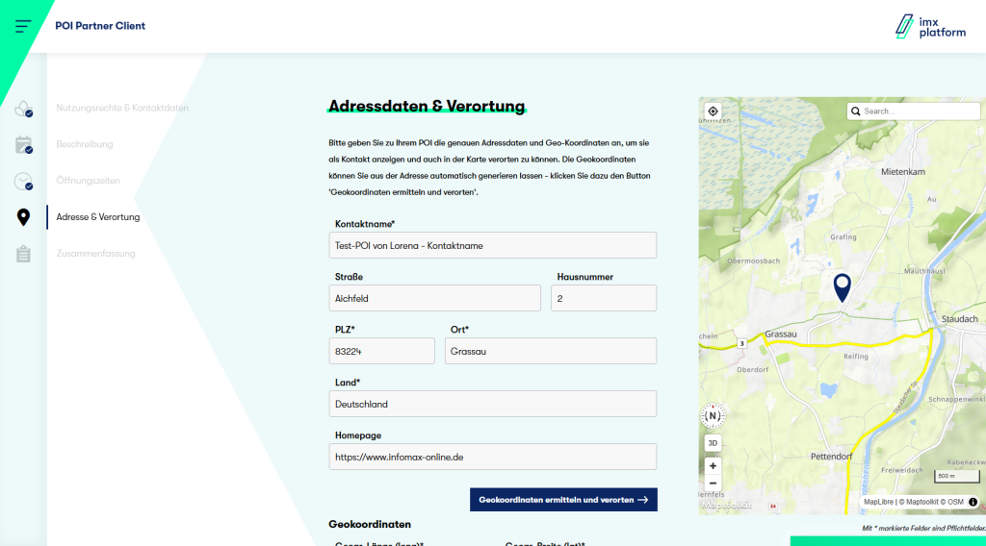
Task: Zoom out on the map
Action: 713,483
